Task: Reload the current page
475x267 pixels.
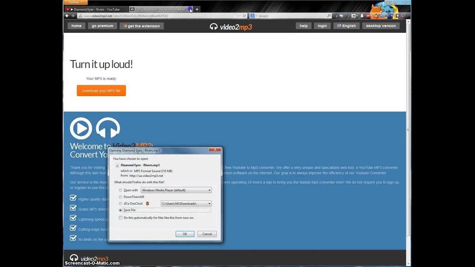Action: [244, 16]
